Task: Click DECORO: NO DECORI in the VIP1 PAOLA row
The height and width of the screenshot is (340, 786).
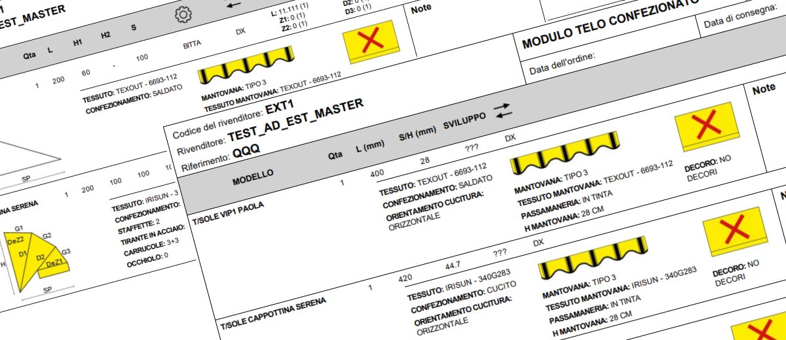Action: (x=707, y=167)
